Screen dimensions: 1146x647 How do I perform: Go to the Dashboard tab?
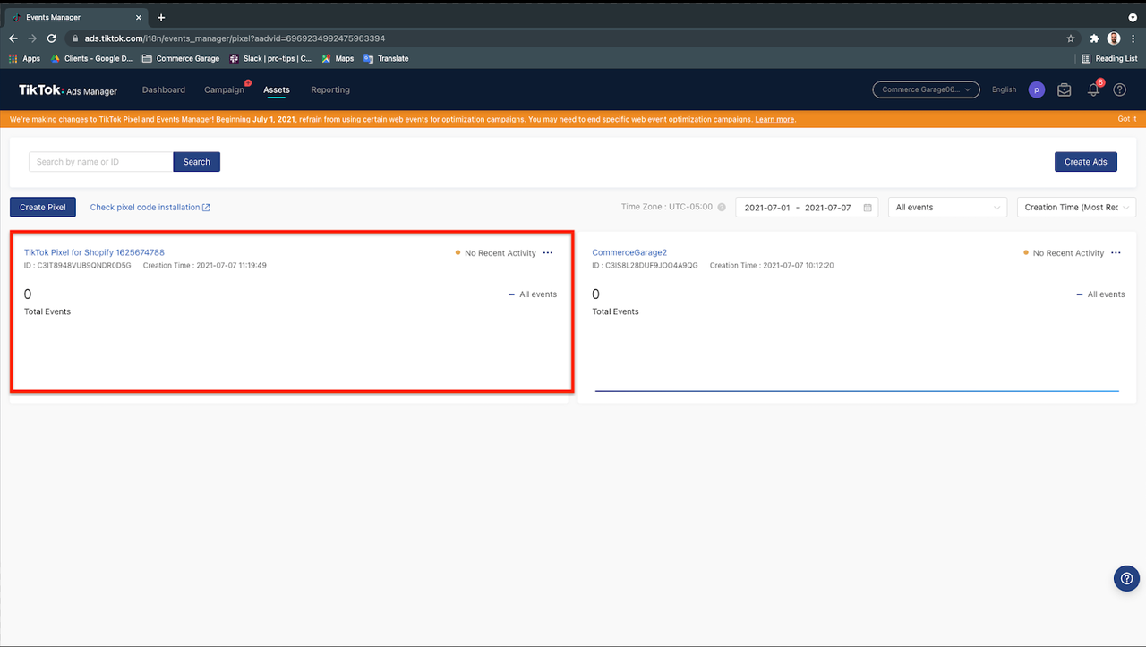164,90
